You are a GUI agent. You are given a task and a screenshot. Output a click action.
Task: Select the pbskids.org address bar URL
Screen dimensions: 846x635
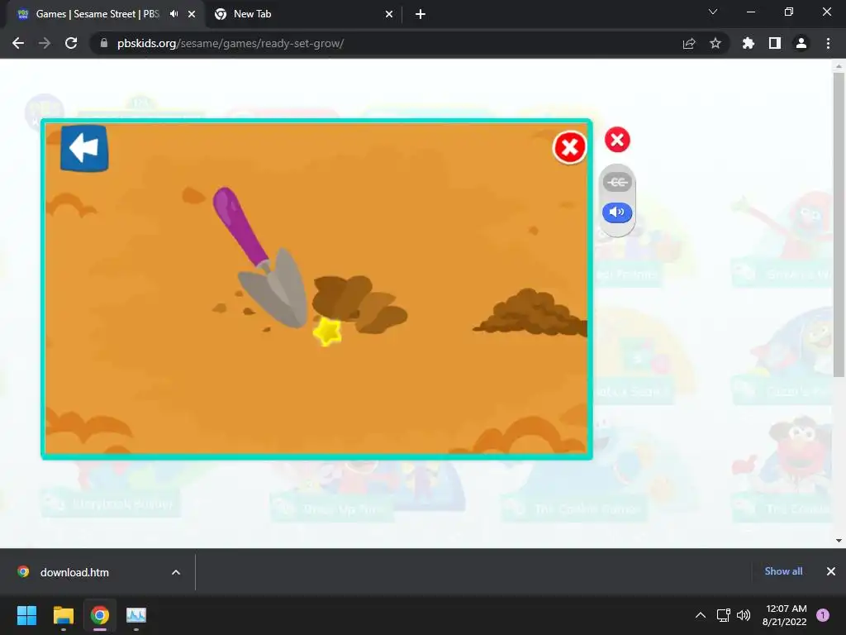point(231,43)
